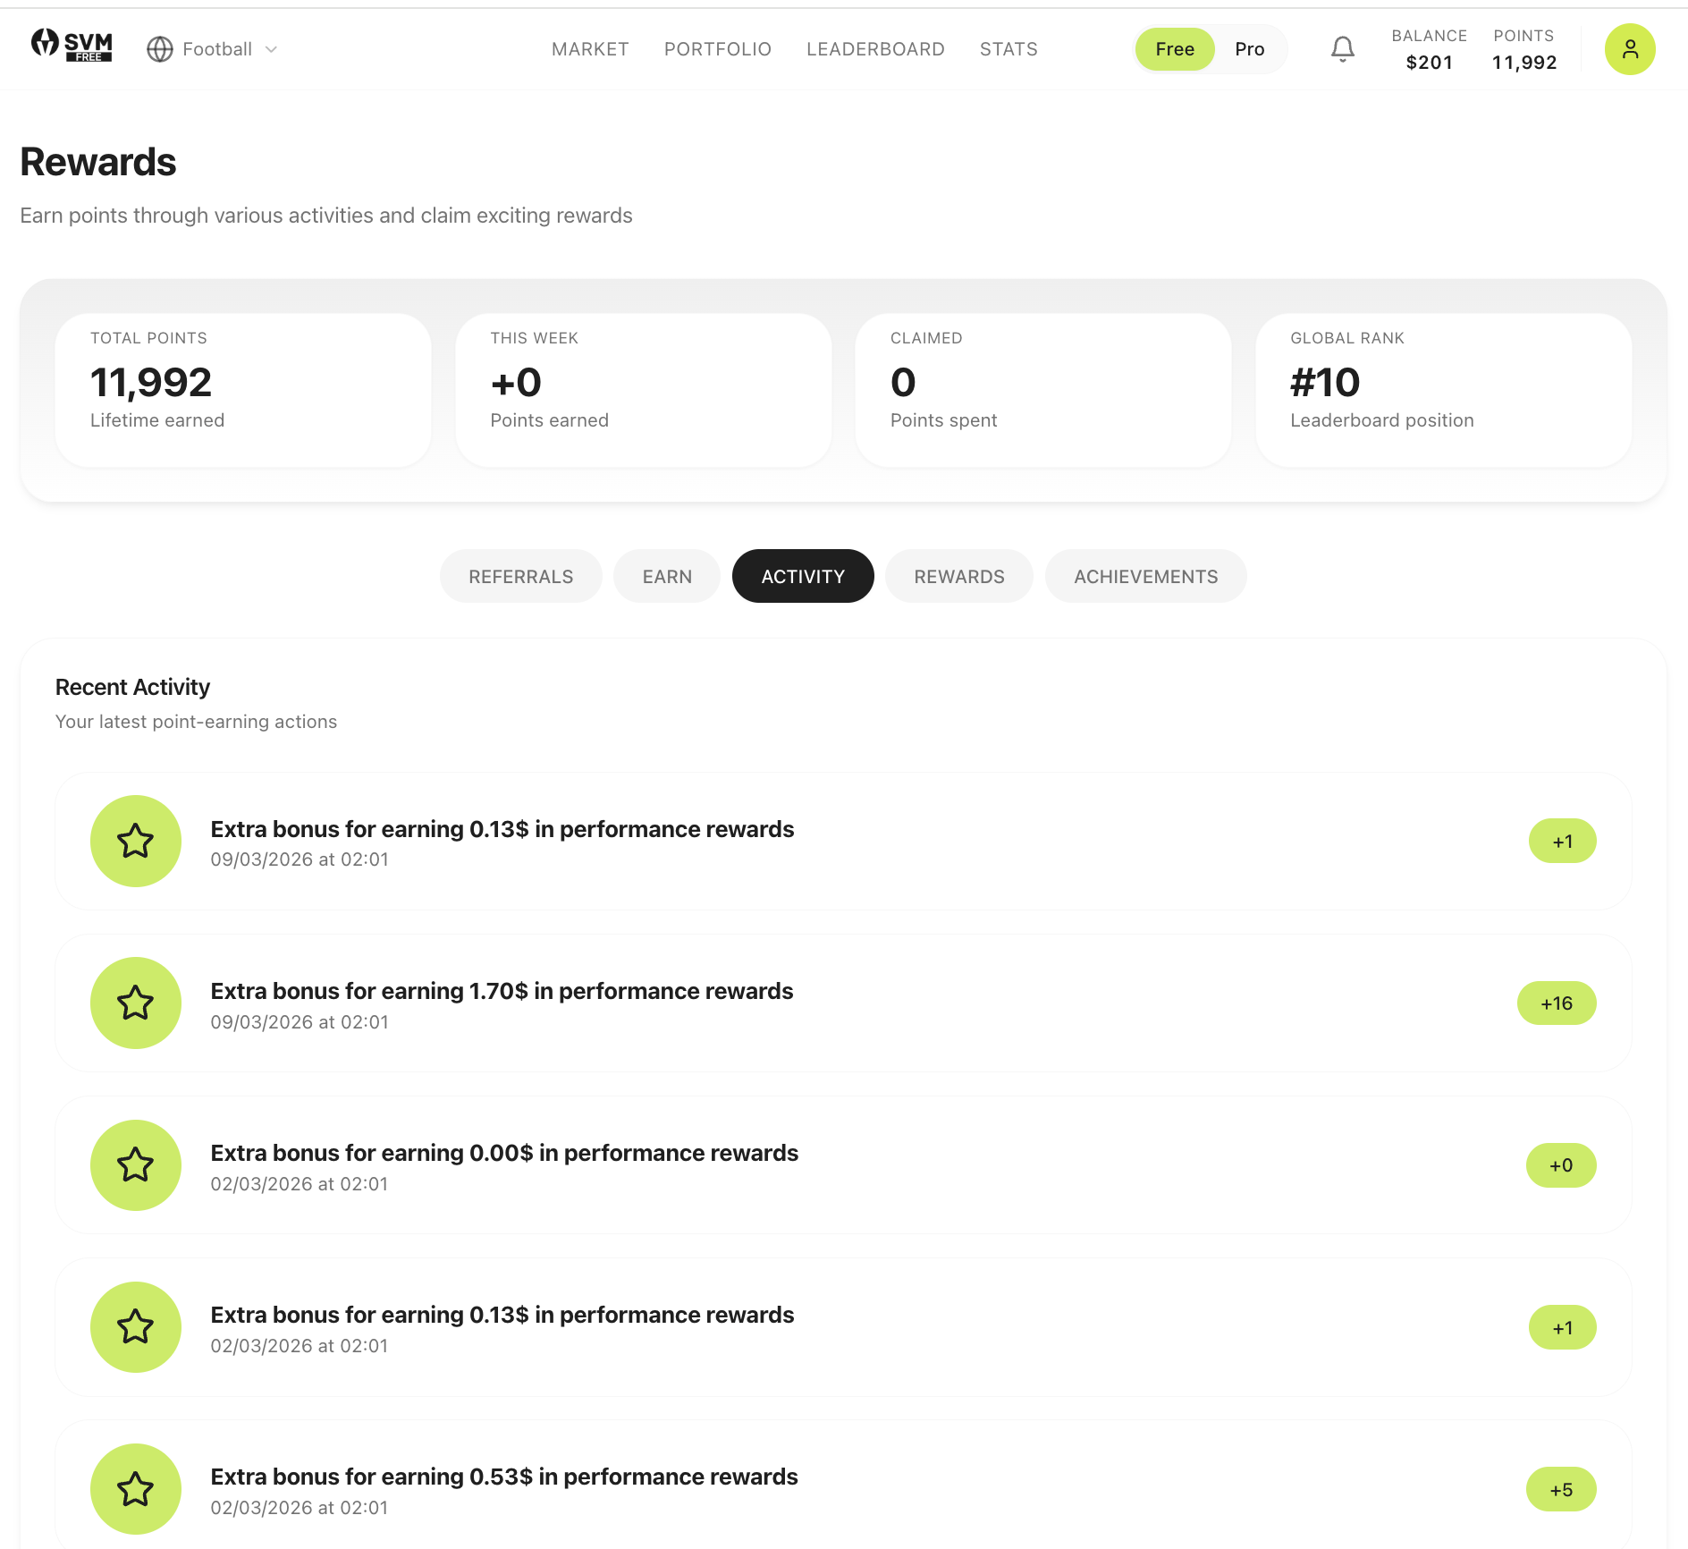The image size is (1688, 1549).
Task: Expand the Football sport dropdown
Action: tap(271, 49)
